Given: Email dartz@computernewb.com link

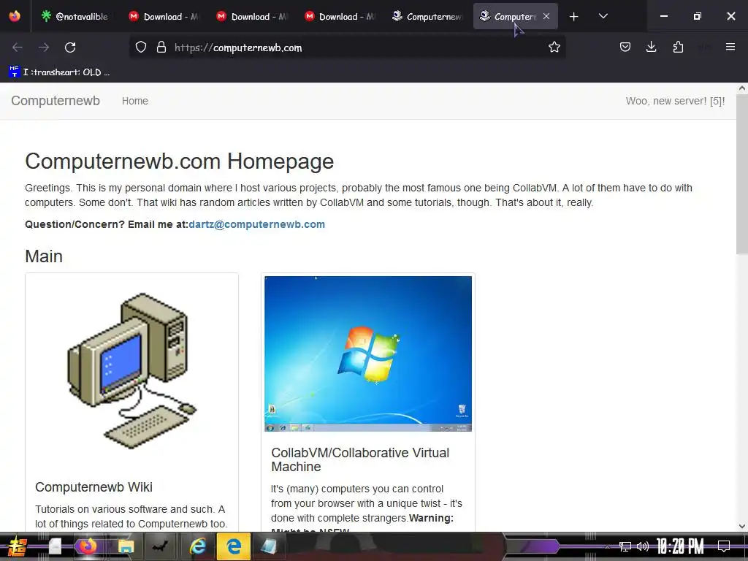Looking at the screenshot, I should pos(256,224).
